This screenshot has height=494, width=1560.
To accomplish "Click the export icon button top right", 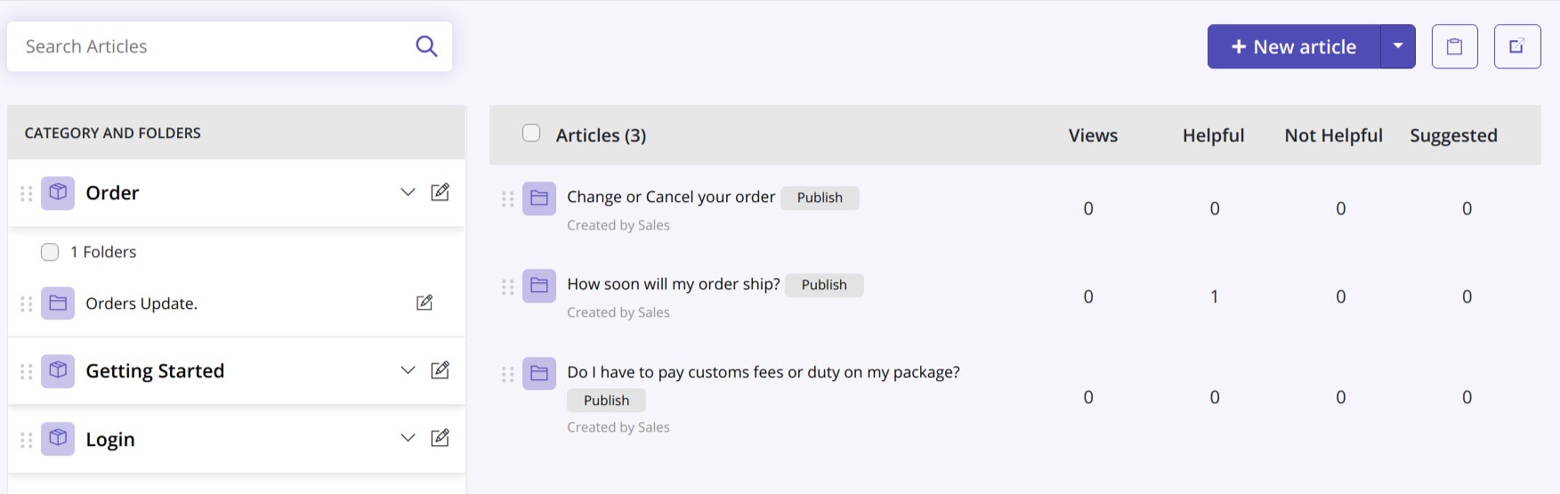I will click(1517, 46).
